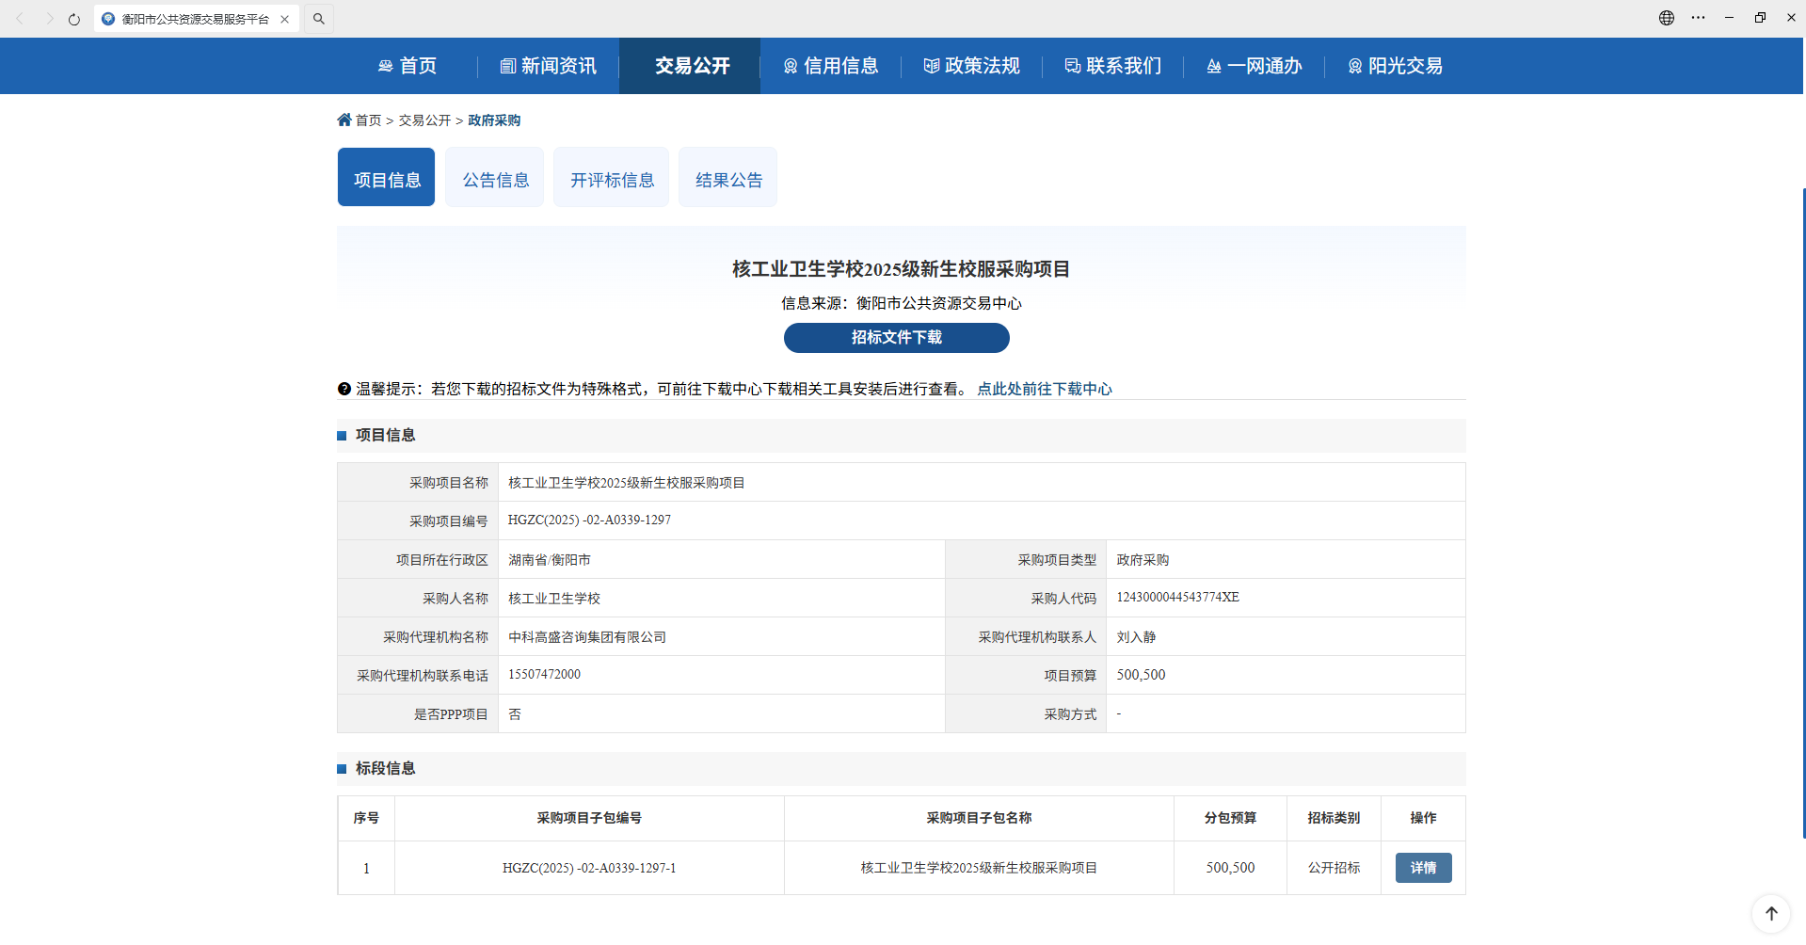Switch to the 开评标信息 tab
The height and width of the screenshot is (945, 1806).
(x=612, y=179)
